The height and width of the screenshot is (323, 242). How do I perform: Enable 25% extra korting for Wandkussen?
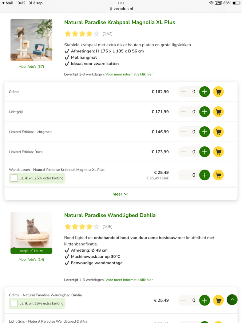15,178
